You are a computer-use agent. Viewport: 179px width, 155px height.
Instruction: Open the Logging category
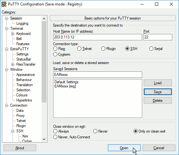coord(22,23)
